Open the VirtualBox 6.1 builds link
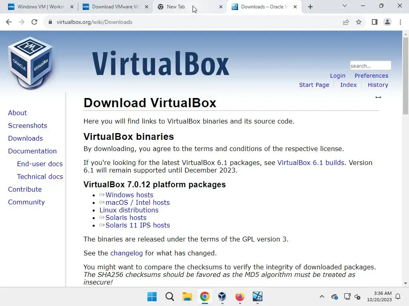The width and height of the screenshot is (409, 306). [311, 163]
